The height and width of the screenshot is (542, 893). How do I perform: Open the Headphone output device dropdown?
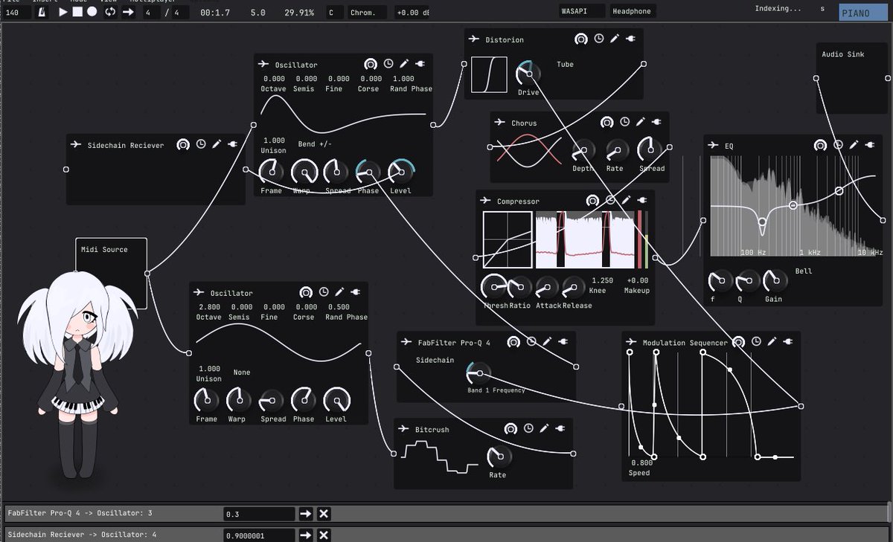[x=633, y=11]
